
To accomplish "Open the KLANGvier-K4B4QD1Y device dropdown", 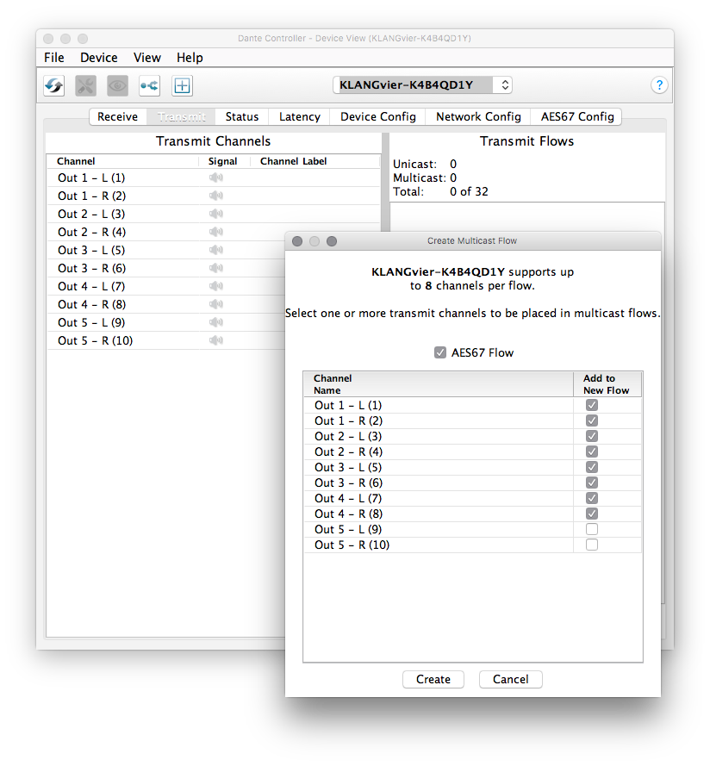I will 423,85.
